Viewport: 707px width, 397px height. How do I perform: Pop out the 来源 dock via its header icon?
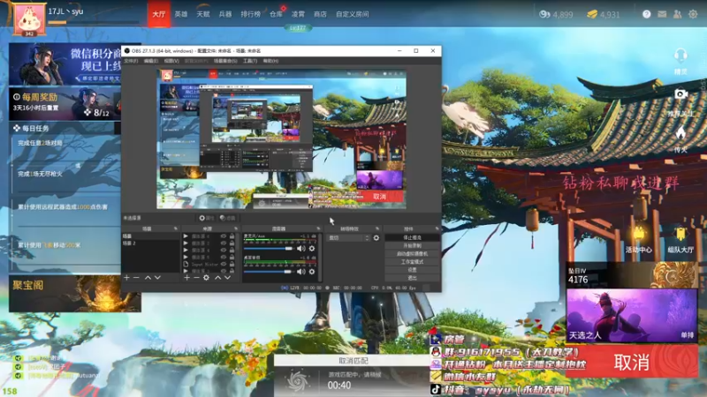[236, 228]
